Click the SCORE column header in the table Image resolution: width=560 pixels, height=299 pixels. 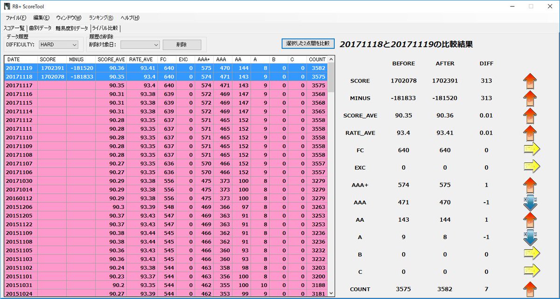[51, 60]
